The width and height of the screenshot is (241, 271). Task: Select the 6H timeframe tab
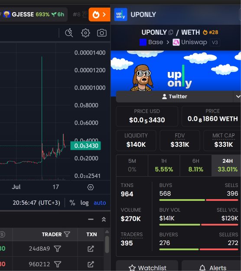tap(195, 165)
